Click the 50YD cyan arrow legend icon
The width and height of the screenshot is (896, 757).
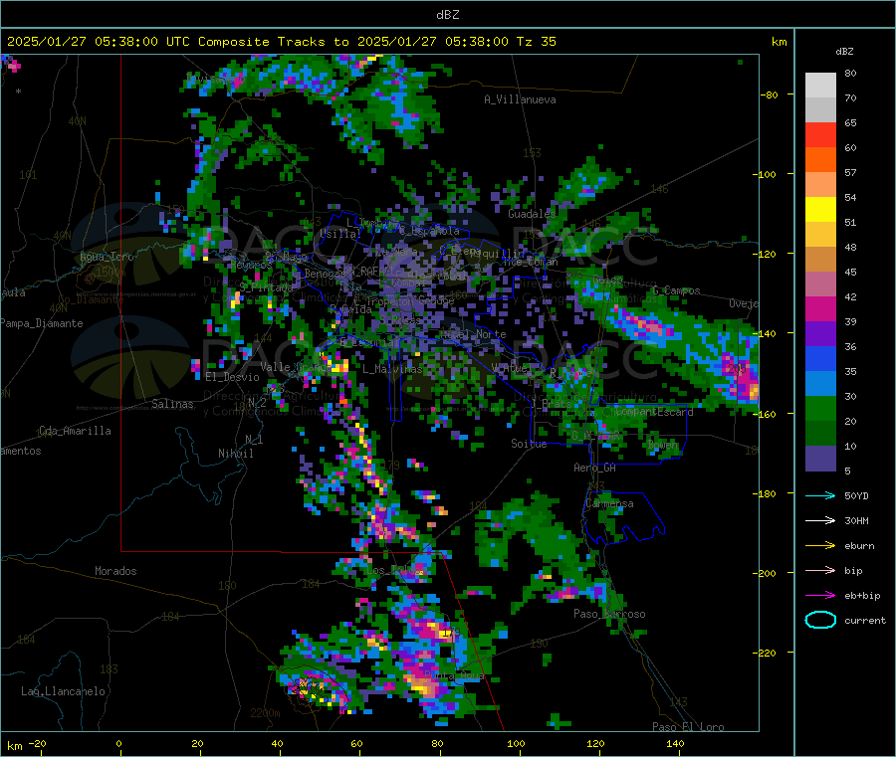point(820,495)
